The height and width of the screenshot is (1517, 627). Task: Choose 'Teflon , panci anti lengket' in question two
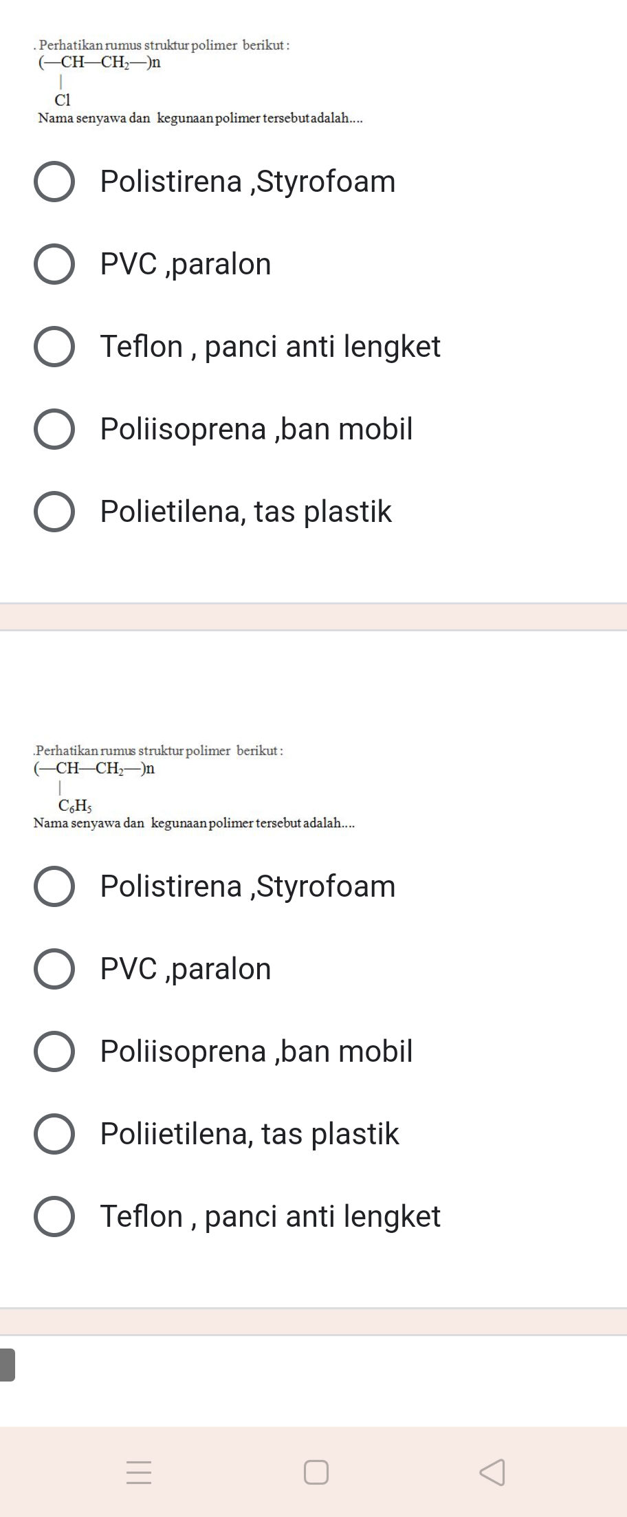[x=56, y=1216]
